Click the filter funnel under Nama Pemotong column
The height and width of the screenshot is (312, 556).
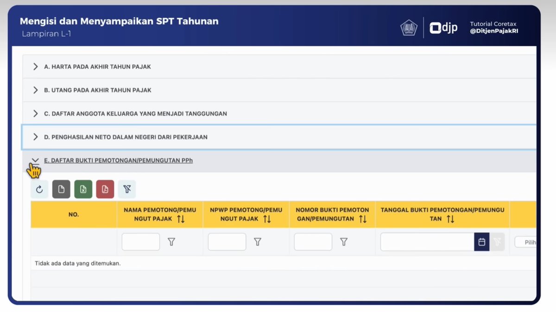[x=172, y=242]
